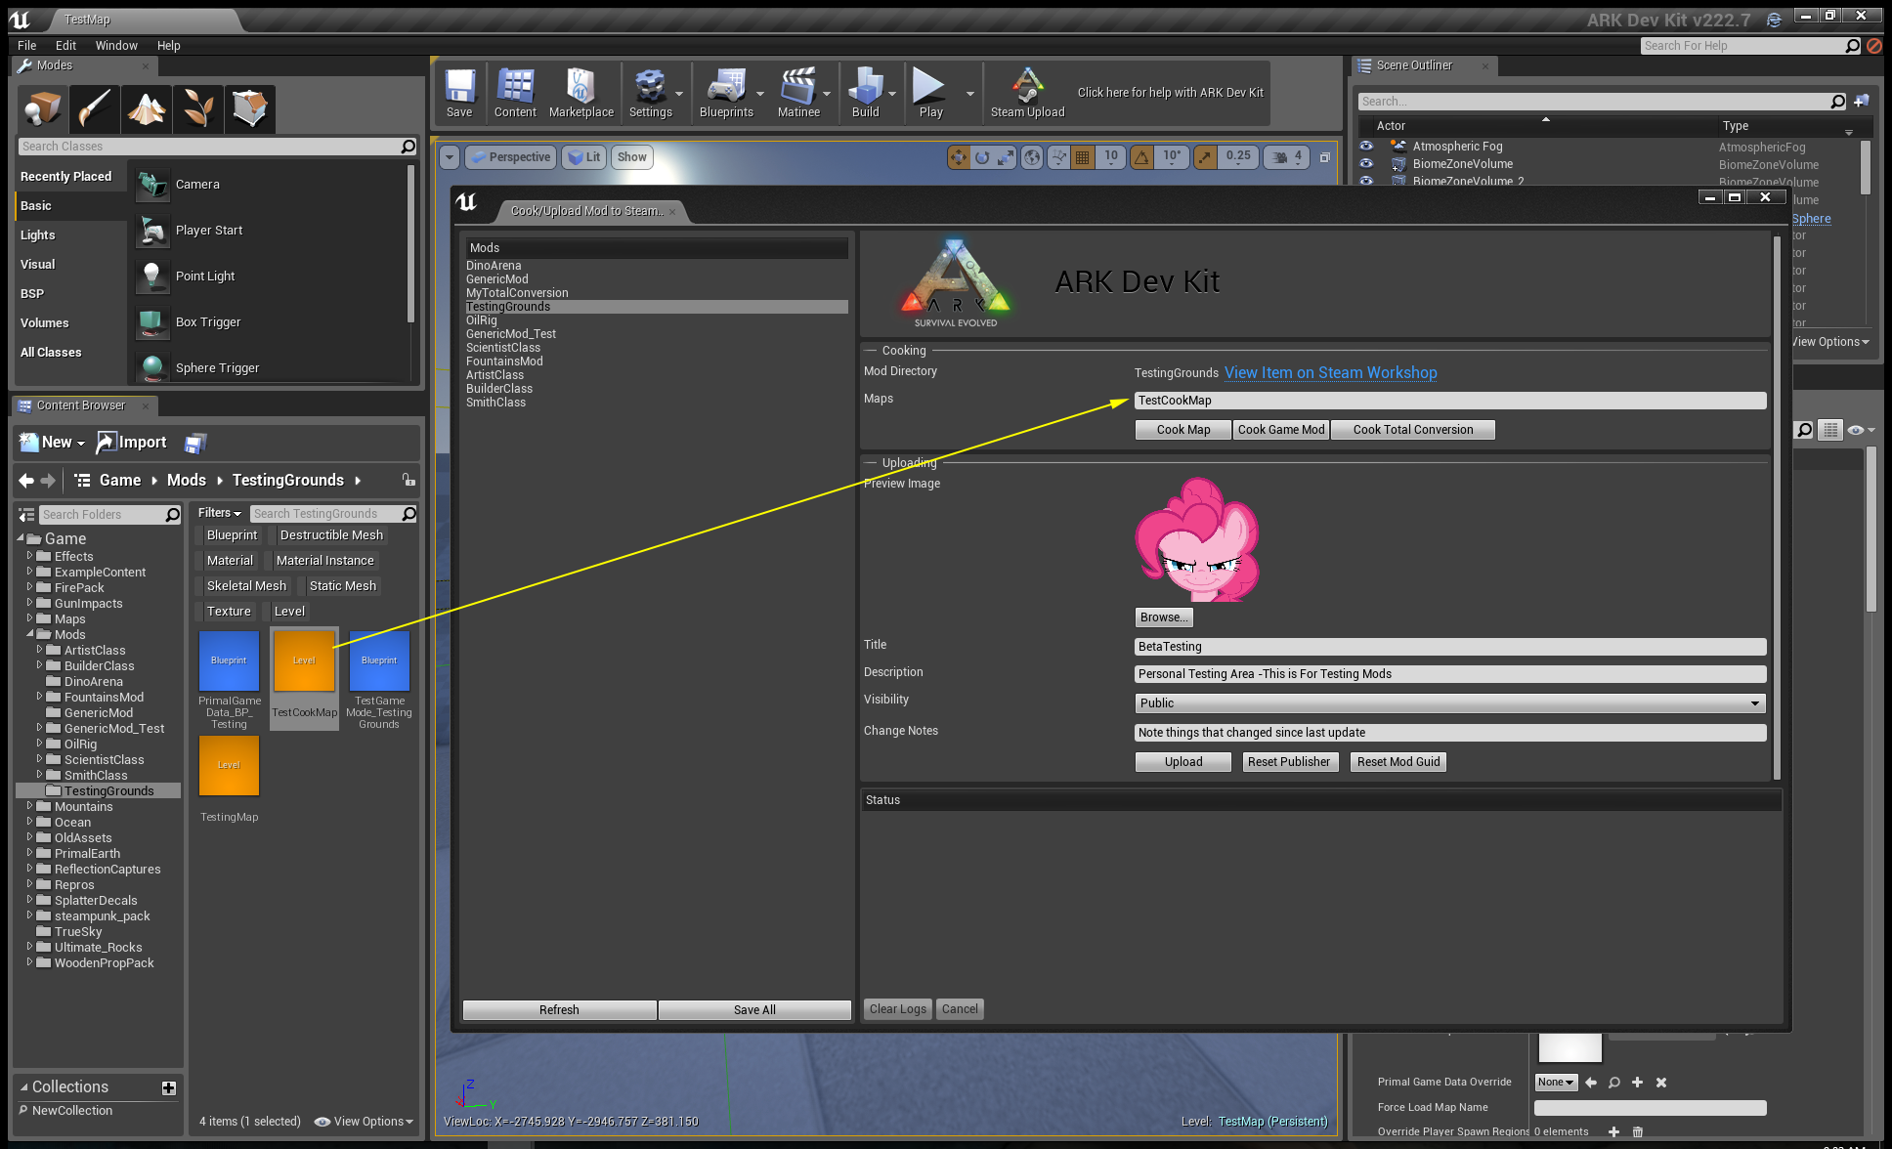Select the Foliage mode leaf icon

tap(198, 108)
